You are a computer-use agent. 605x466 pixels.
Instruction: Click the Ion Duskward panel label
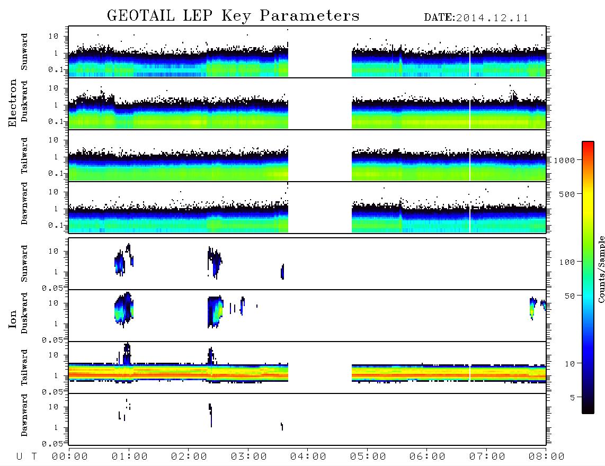(24, 313)
